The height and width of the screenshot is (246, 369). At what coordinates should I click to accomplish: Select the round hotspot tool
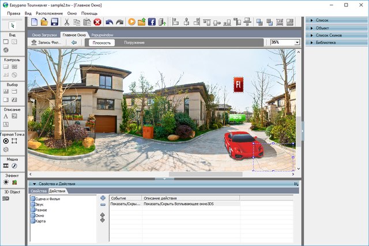pyautogui.click(x=6, y=141)
